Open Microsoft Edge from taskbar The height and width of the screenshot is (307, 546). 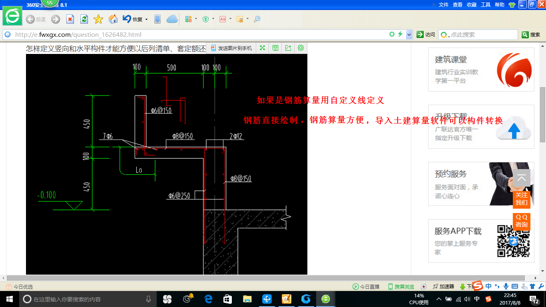coord(208,299)
